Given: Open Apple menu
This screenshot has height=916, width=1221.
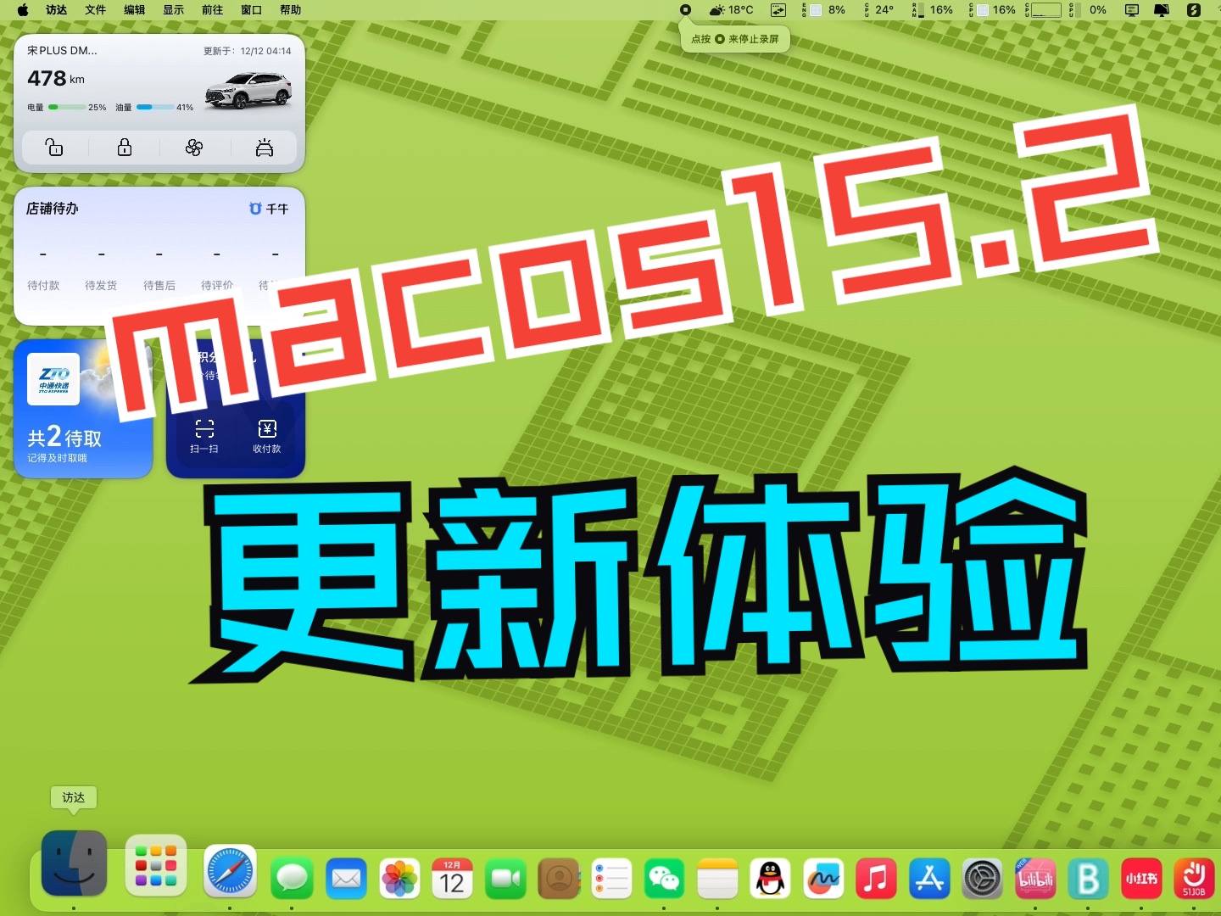Looking at the screenshot, I should 22,10.
